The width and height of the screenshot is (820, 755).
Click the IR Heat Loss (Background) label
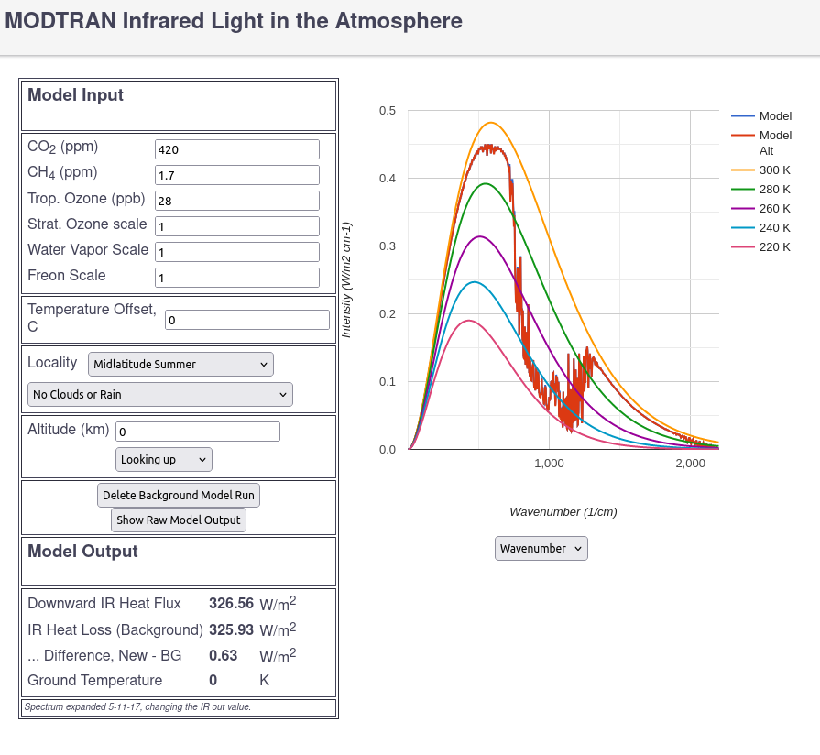tap(115, 629)
